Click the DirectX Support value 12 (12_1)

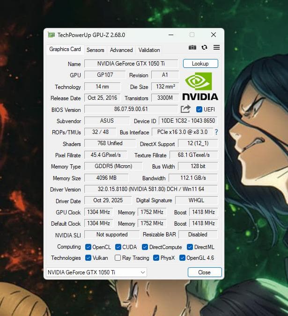(x=198, y=143)
